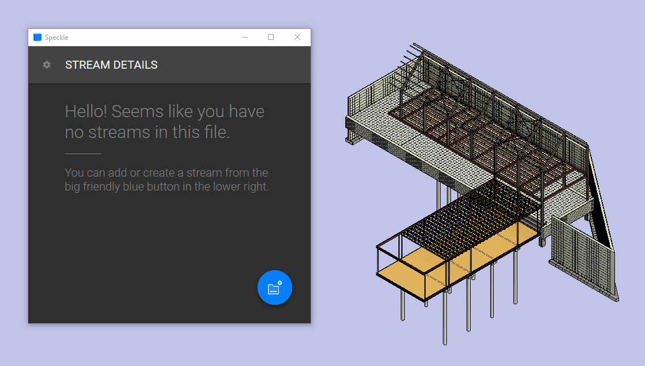Image resolution: width=645 pixels, height=366 pixels.
Task: Click the 'Hello! Seems like you have' message
Action: (x=165, y=122)
